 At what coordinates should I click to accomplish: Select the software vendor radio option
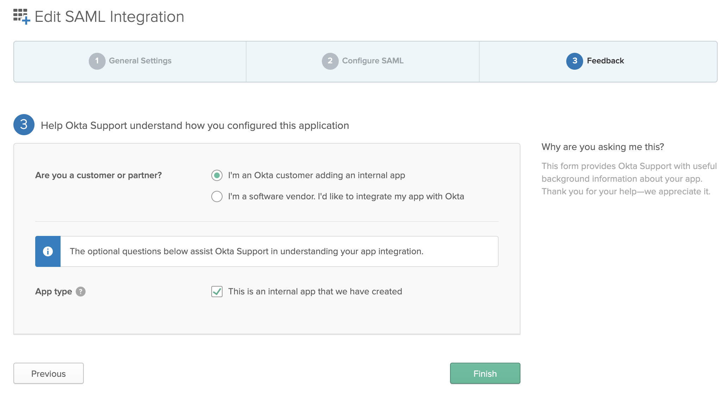[217, 196]
